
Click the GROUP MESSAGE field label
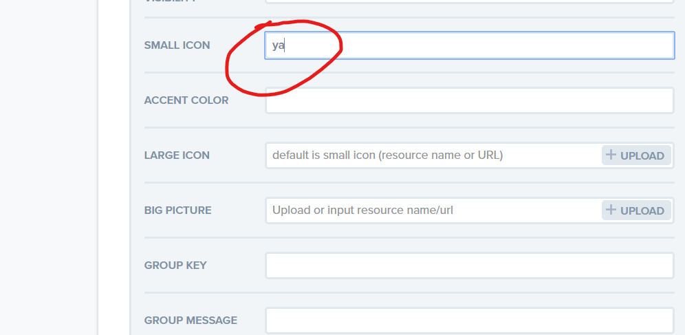tap(191, 321)
